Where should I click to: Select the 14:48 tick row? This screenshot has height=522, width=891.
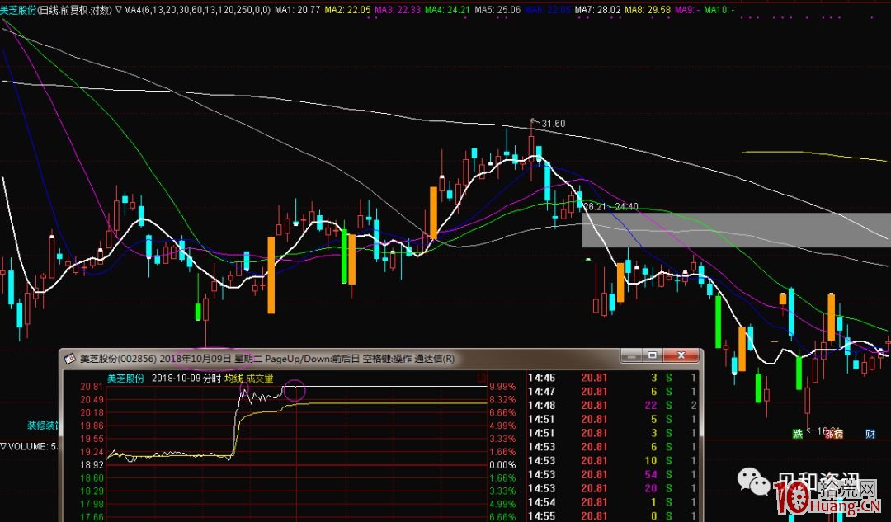pos(612,406)
